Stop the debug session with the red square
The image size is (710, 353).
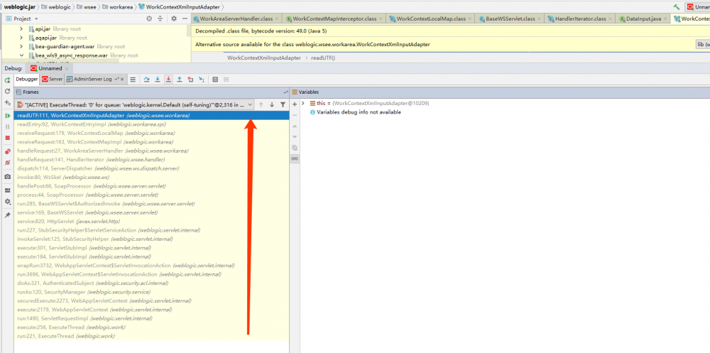pyautogui.click(x=7, y=138)
